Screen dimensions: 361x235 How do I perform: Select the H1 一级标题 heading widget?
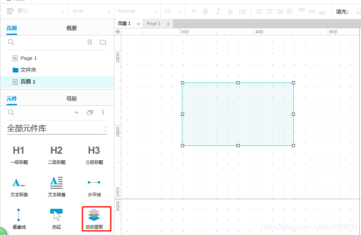point(19,155)
